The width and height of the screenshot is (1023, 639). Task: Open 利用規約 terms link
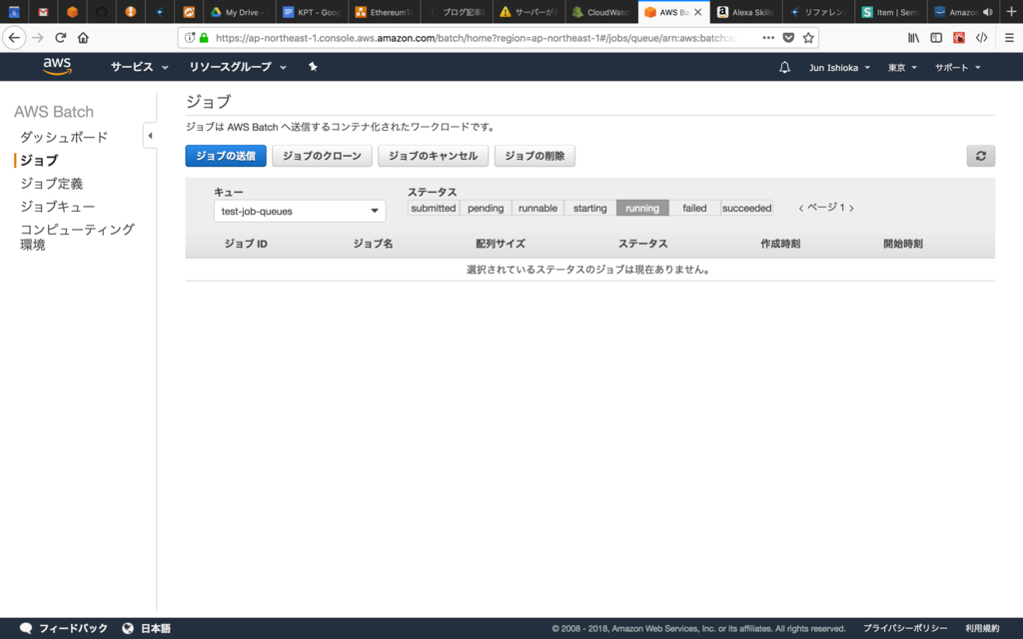(982, 629)
